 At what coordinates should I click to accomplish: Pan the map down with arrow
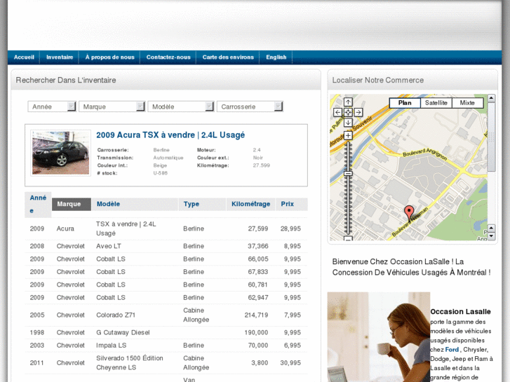[x=348, y=123]
